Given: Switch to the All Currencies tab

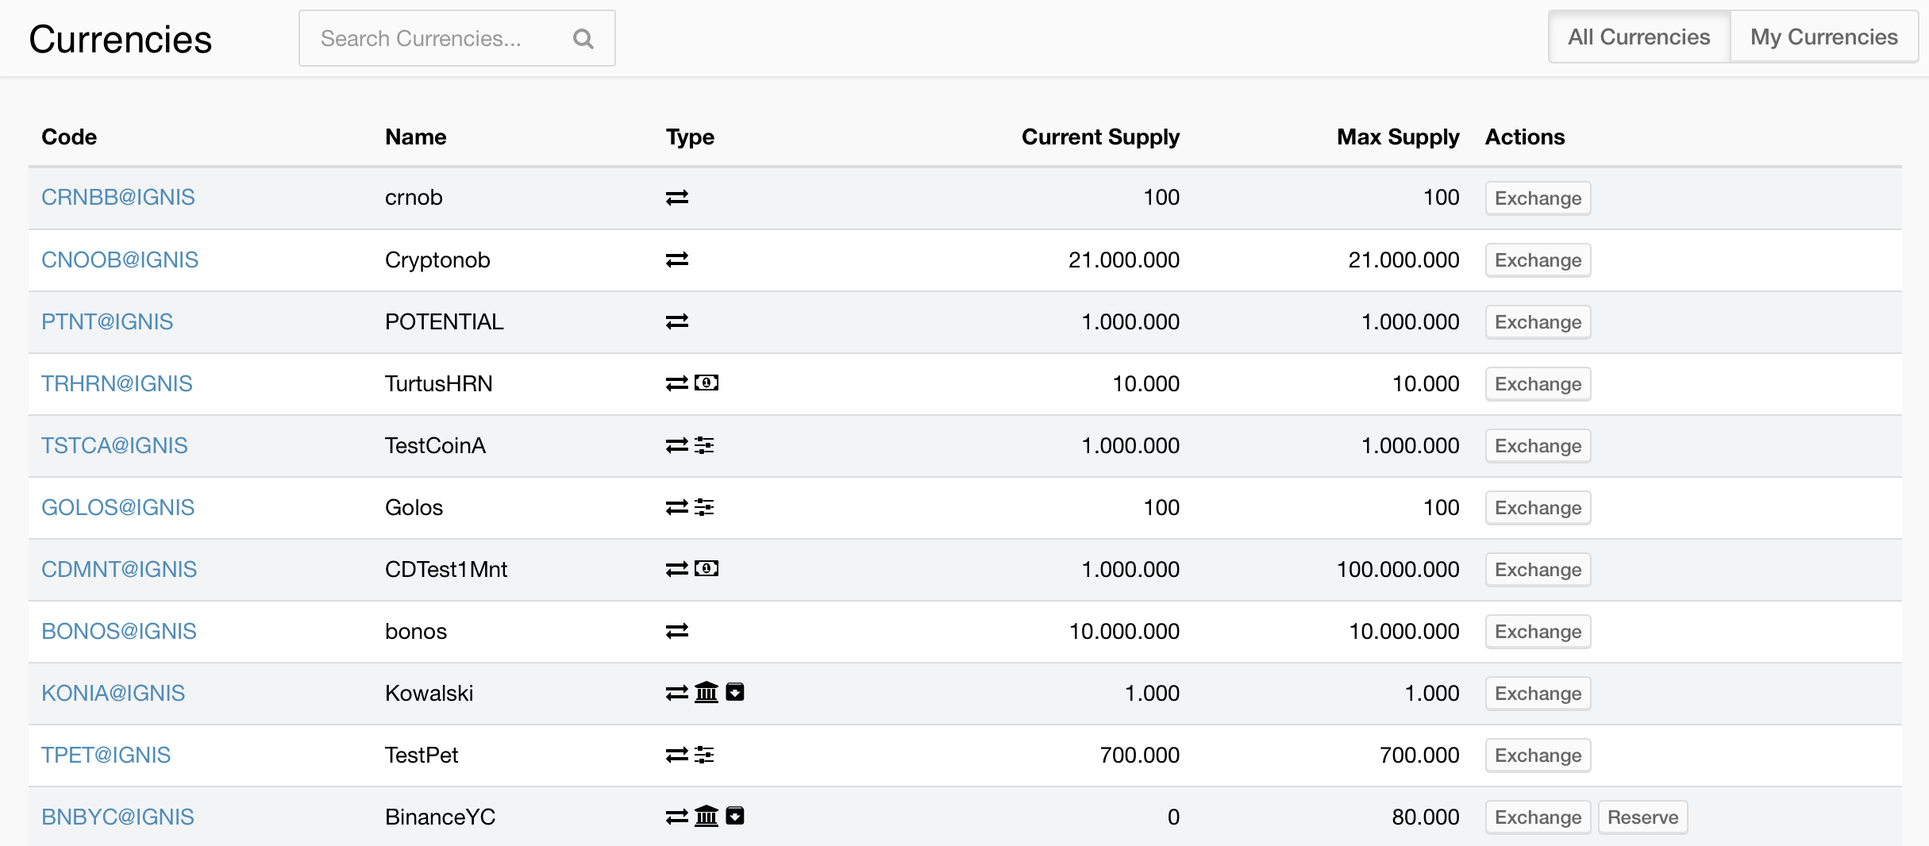Looking at the screenshot, I should tap(1638, 37).
